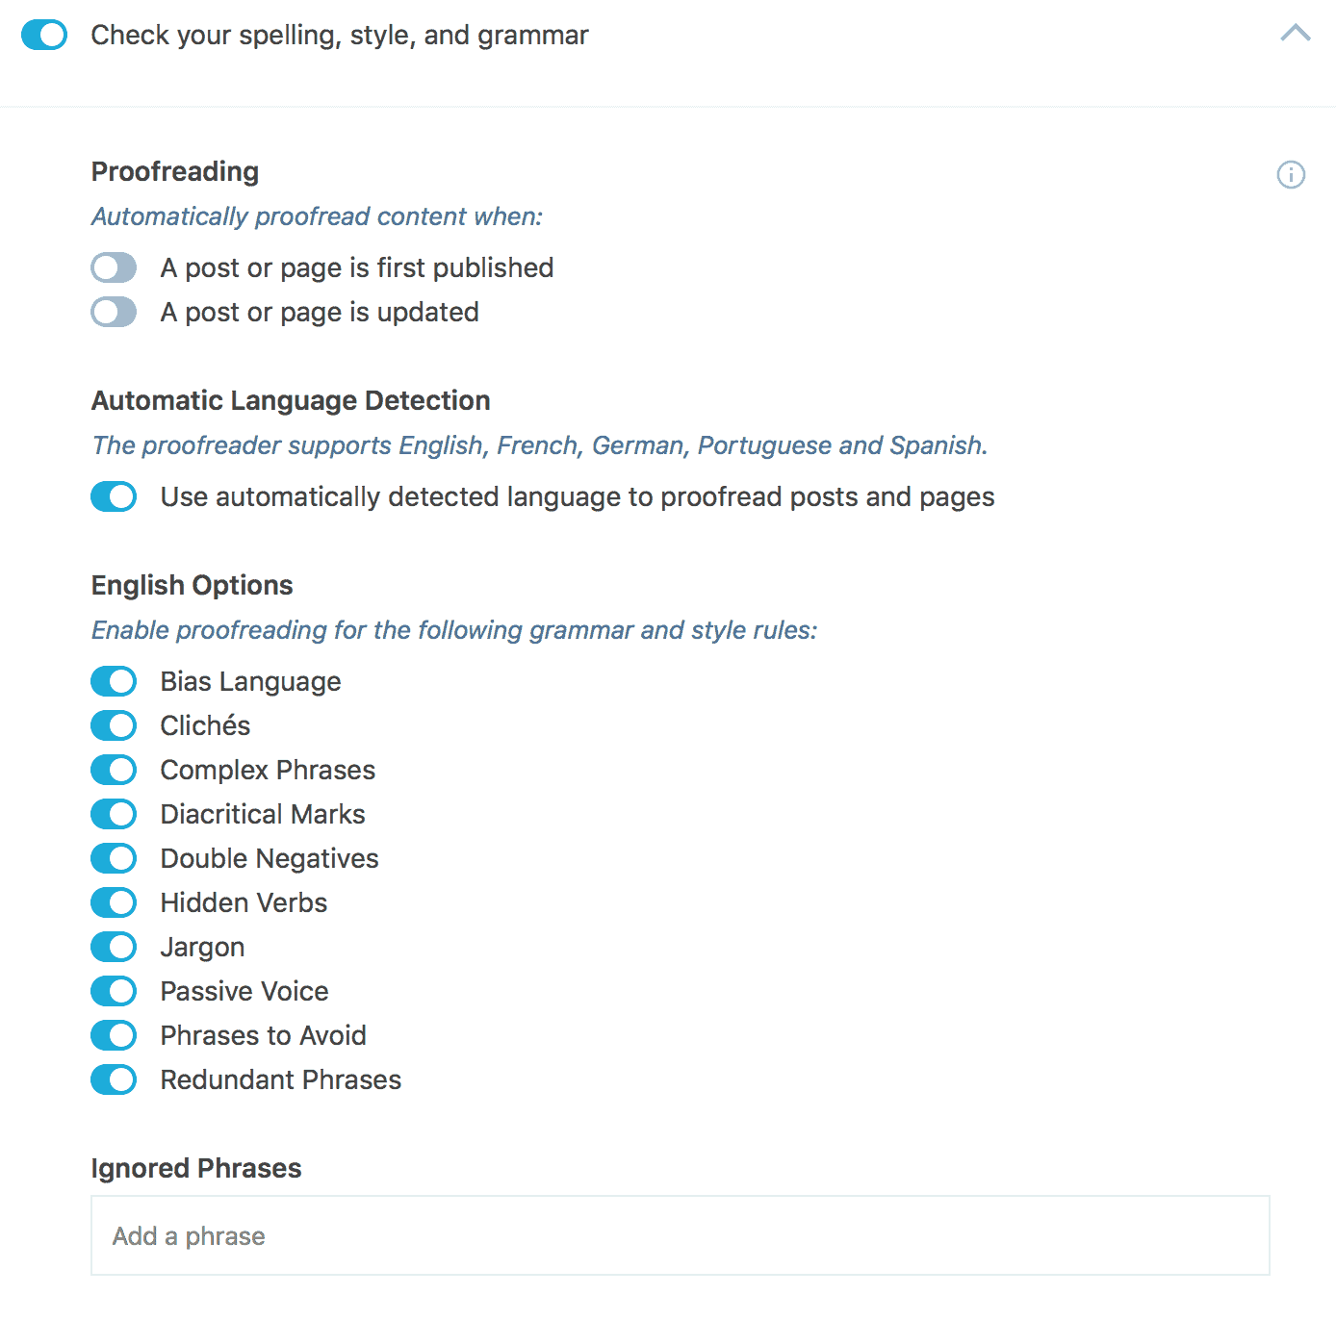Click the Passive Voice label
Image resolution: width=1336 pixels, height=1320 pixels.
point(244,991)
